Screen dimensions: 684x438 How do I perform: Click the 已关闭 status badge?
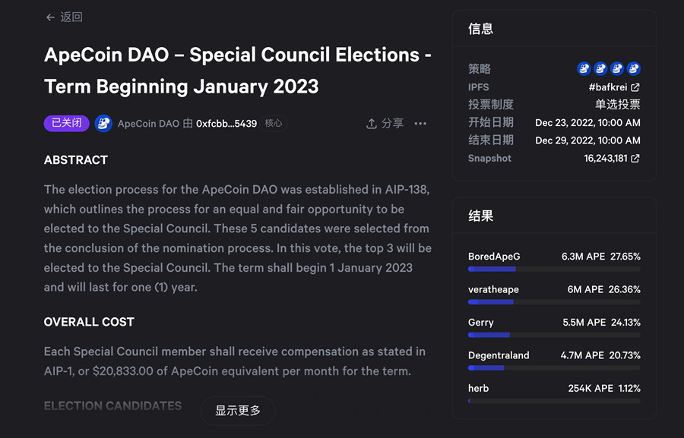coord(67,123)
